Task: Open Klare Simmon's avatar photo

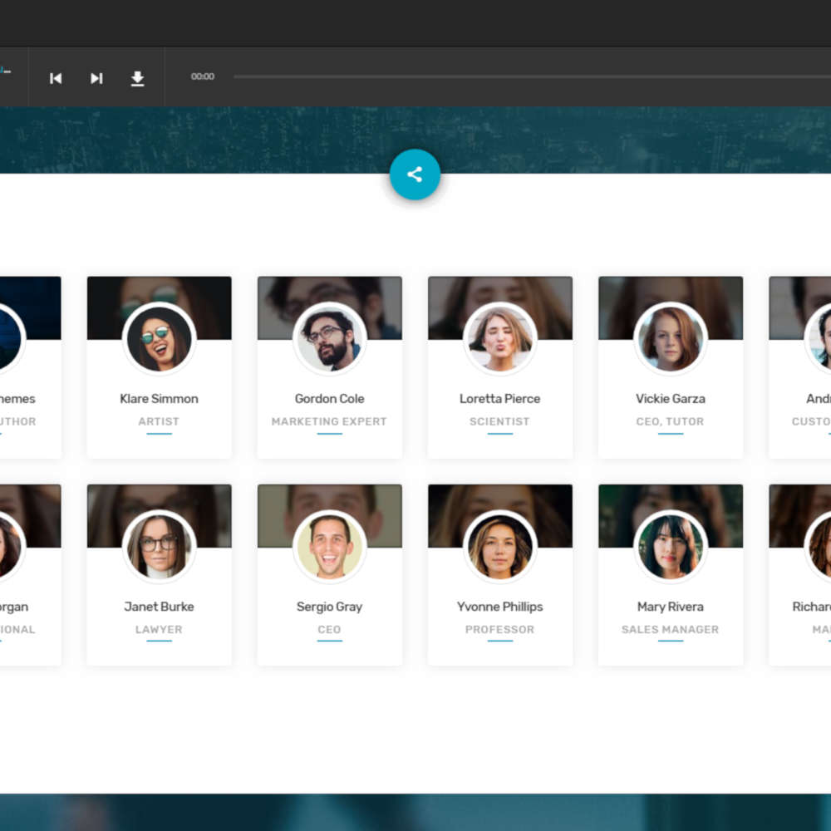Action: (x=159, y=339)
